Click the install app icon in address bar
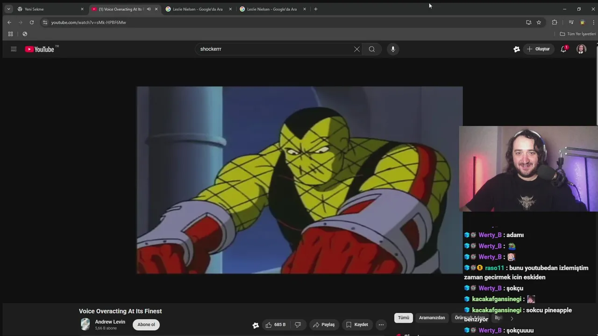The width and height of the screenshot is (598, 336). pos(529,22)
